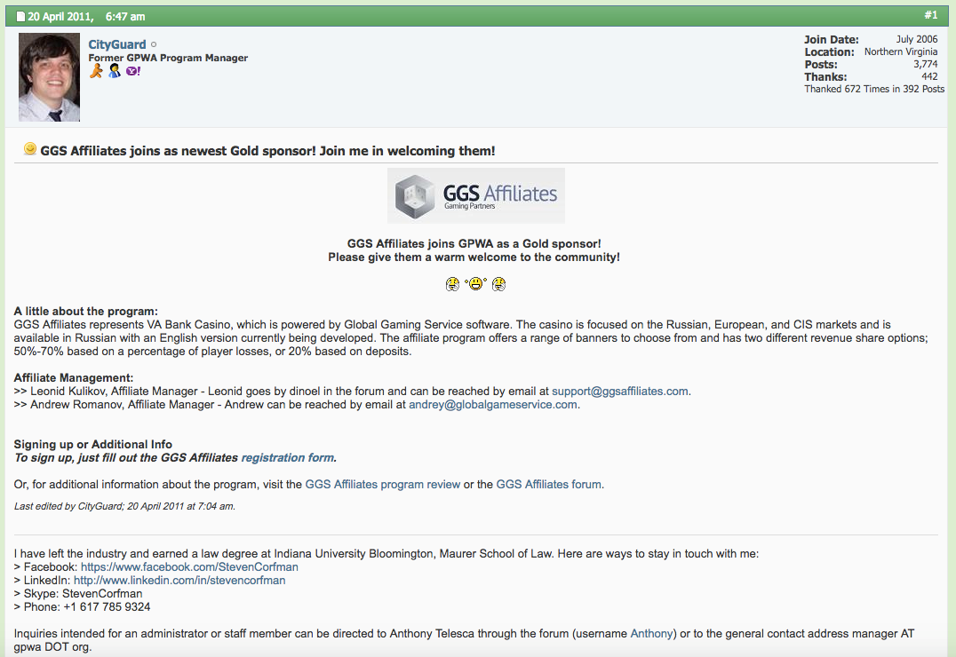Click the GGS Affiliates logo banner
956x657 pixels.
point(475,195)
